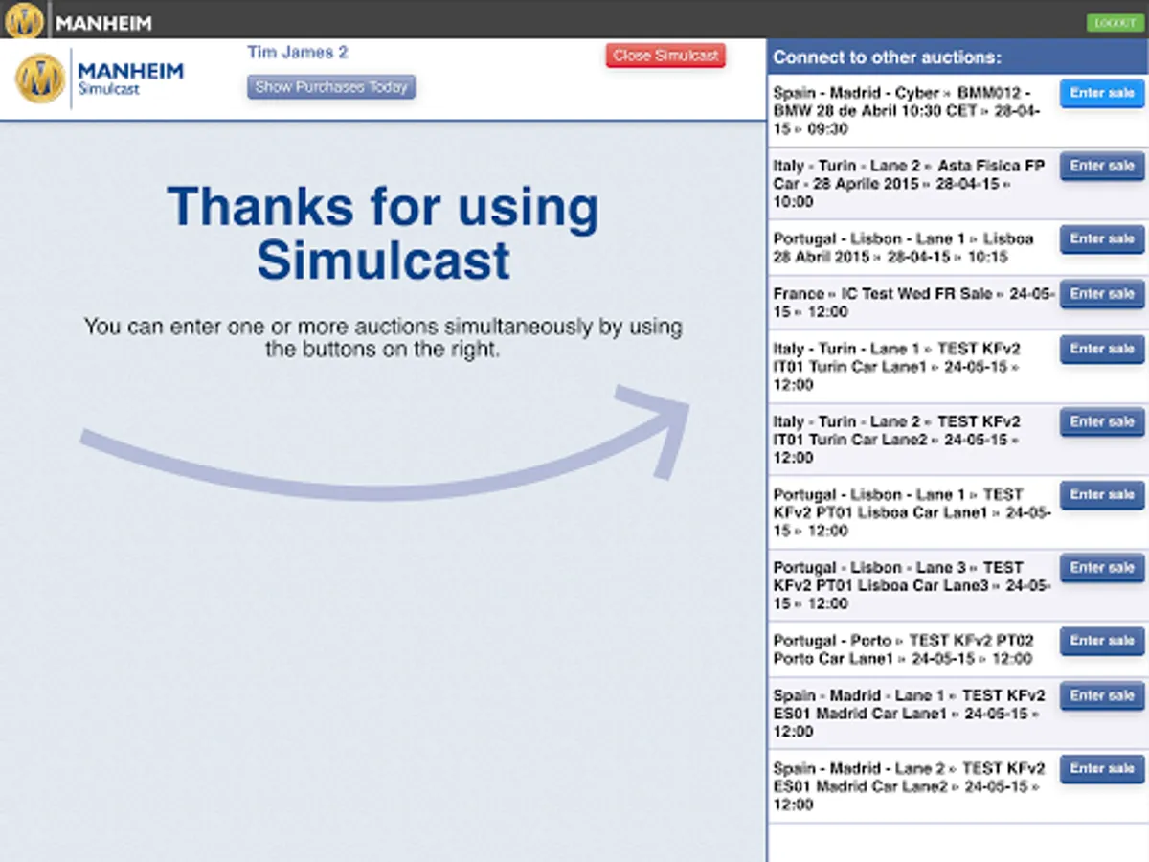This screenshot has width=1149, height=862.
Task: Enter sale for Portugal Lisboa 28 Abril 2015
Action: click(x=1102, y=238)
